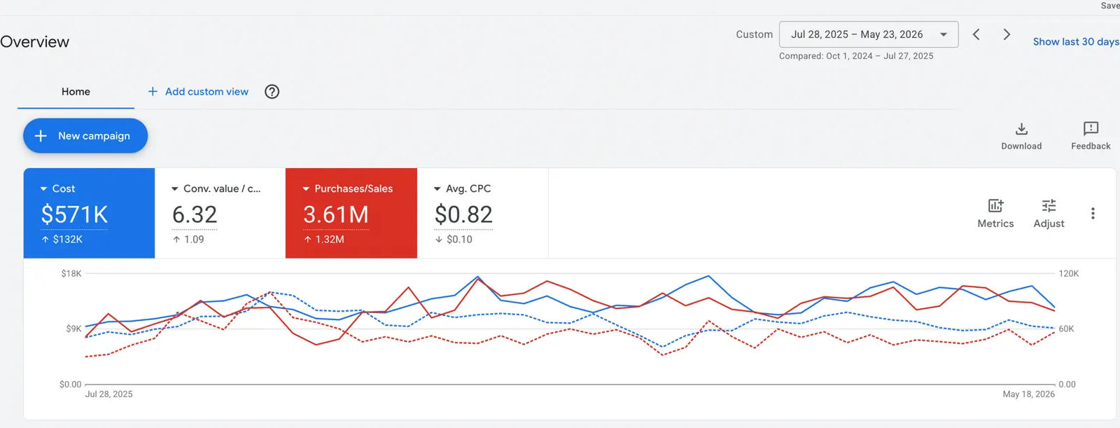Click the 120K axis label
The height and width of the screenshot is (428, 1120).
point(1069,274)
